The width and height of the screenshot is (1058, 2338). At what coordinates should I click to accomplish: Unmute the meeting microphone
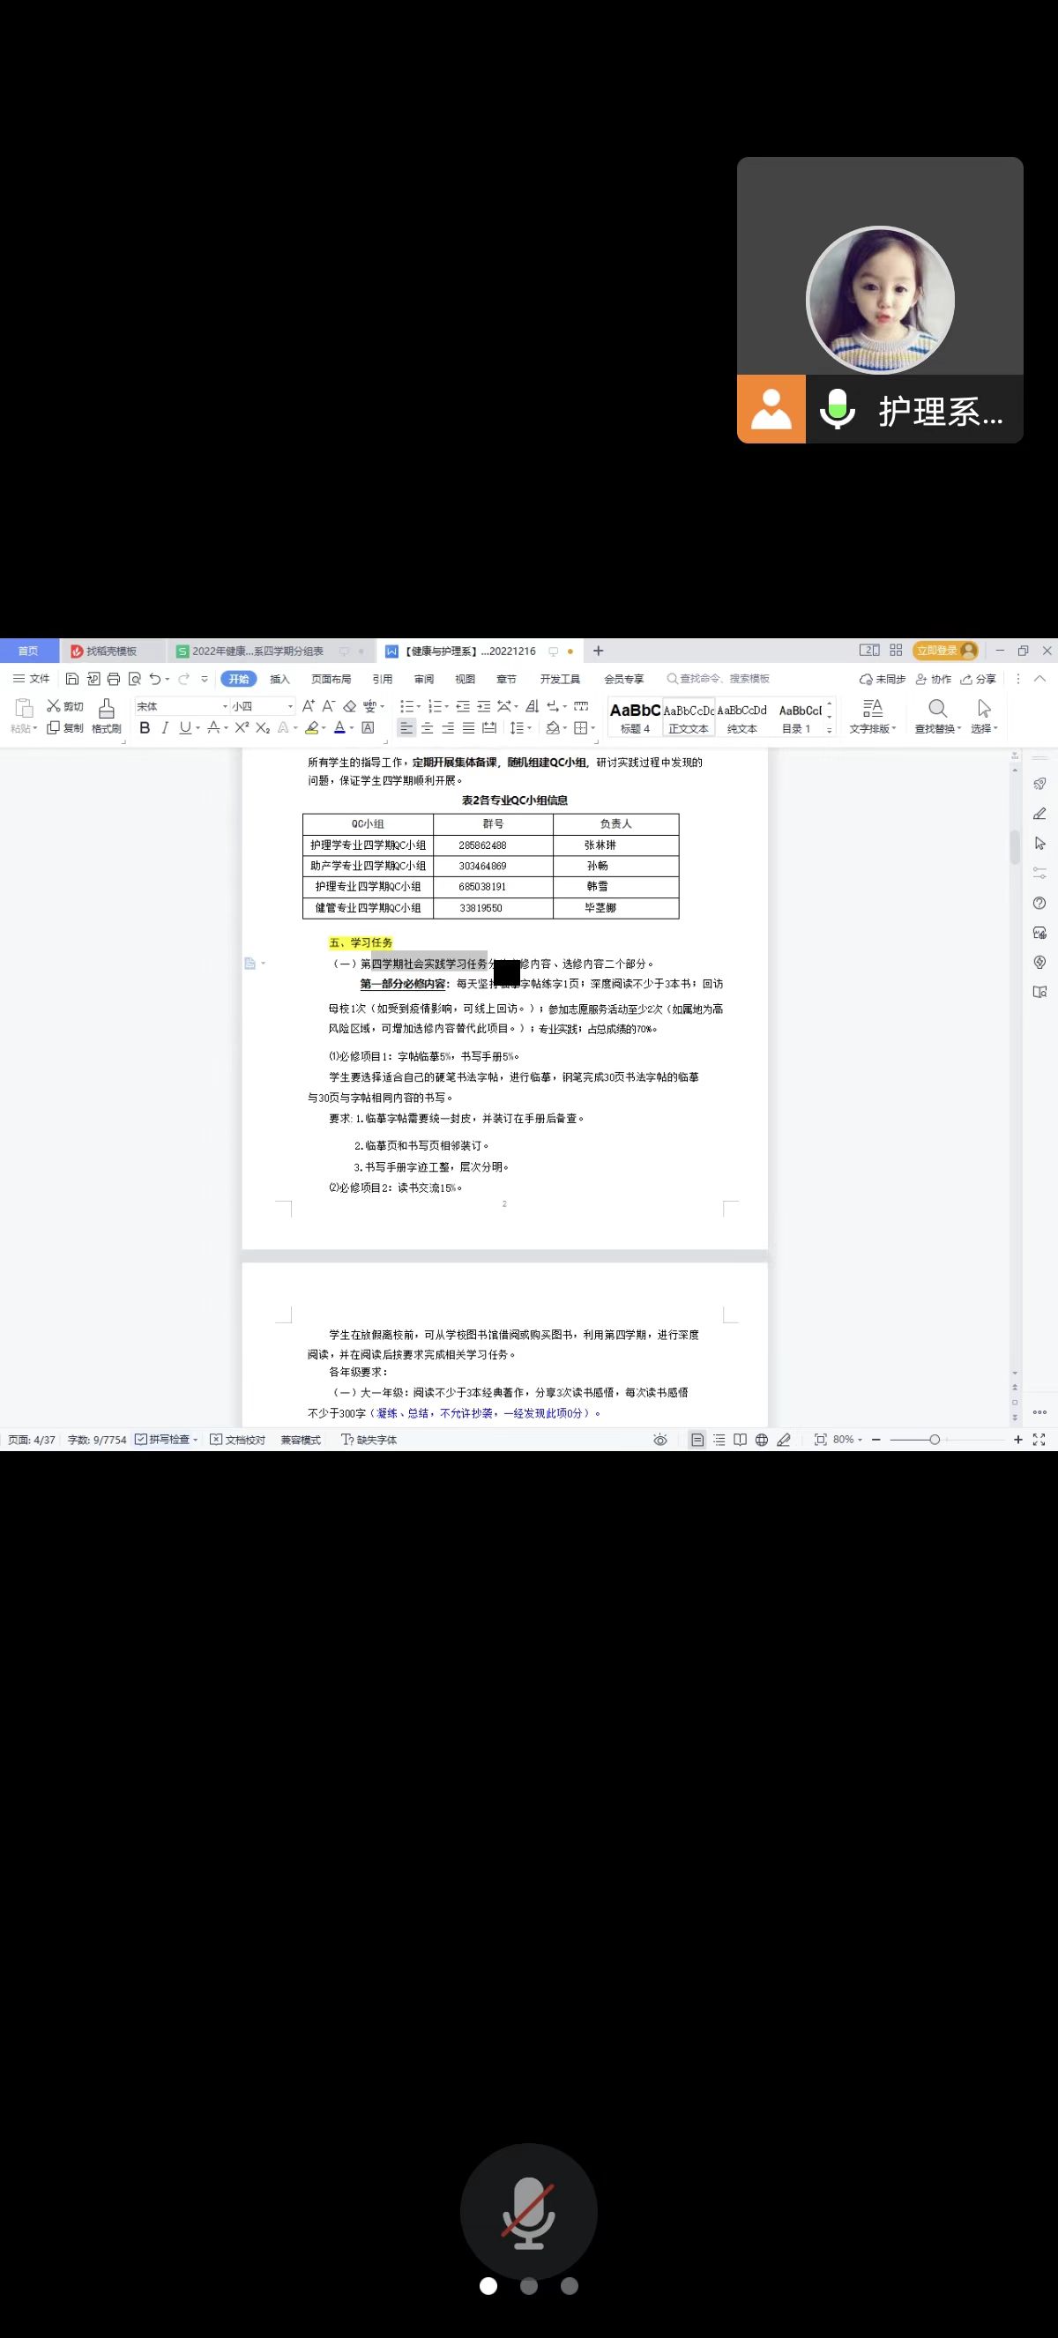528,2212
